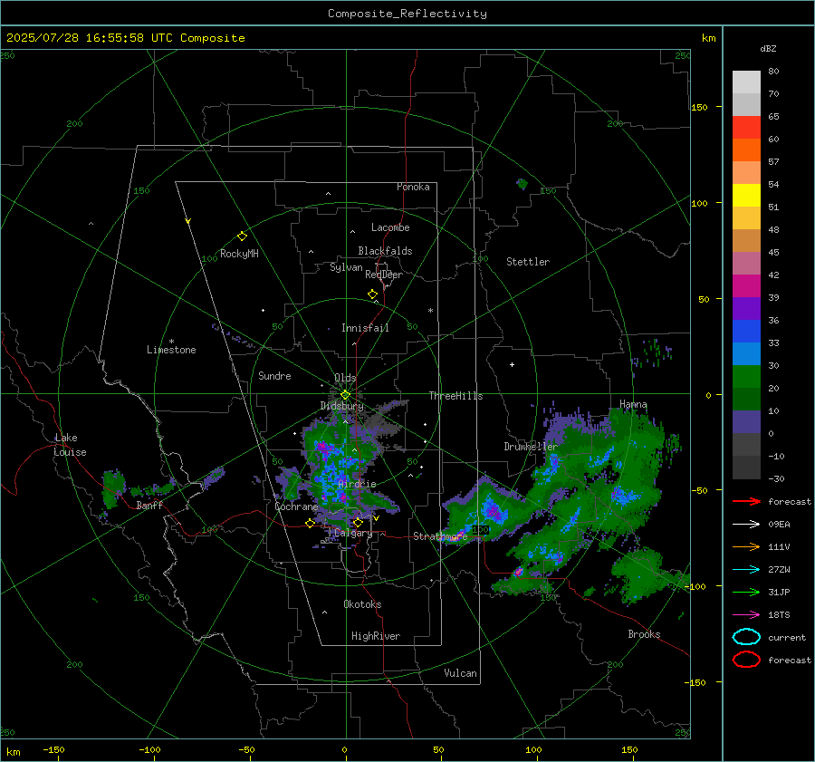Viewport: 815px width, 762px height.
Task: Click the Ponoka city label
Action: 413,187
